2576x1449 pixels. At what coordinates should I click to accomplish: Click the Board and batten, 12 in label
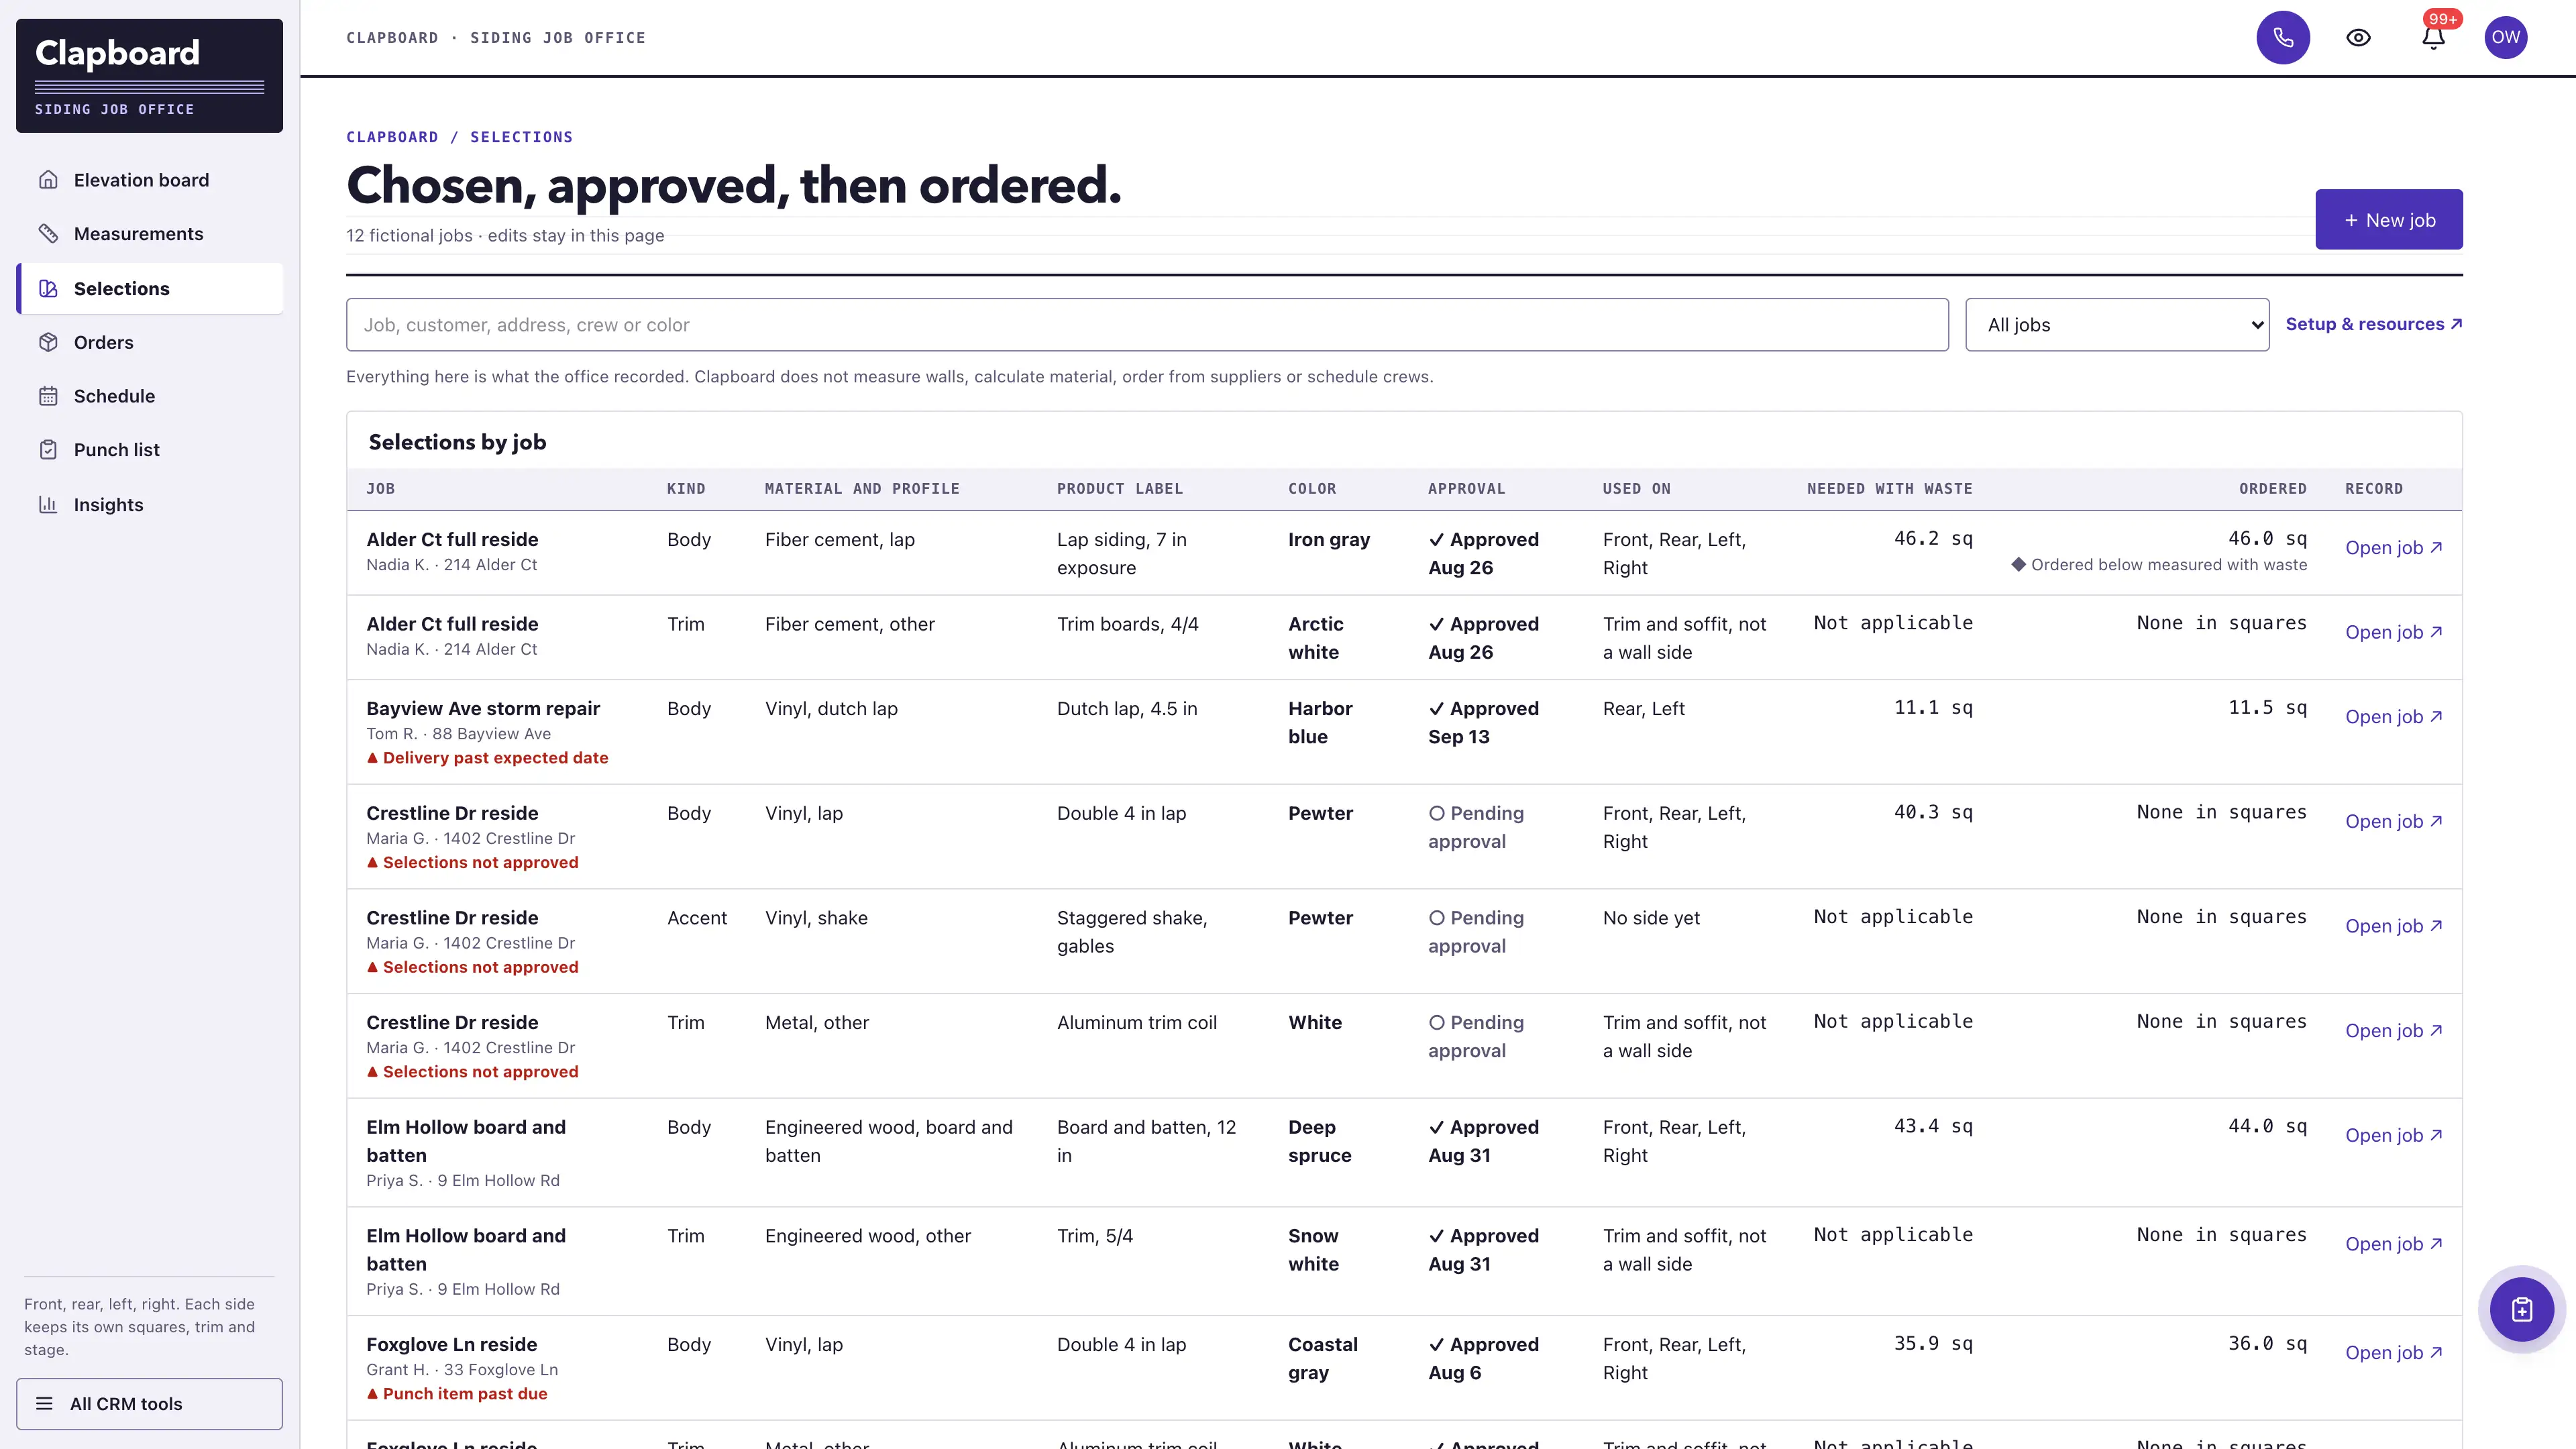point(1146,1141)
